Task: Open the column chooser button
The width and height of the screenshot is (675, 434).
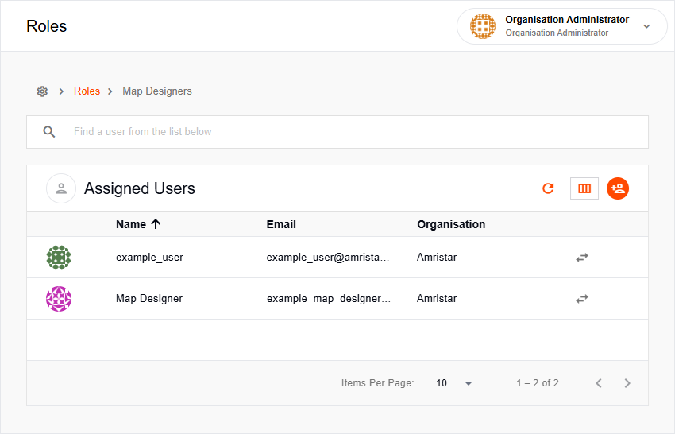Action: pos(584,188)
